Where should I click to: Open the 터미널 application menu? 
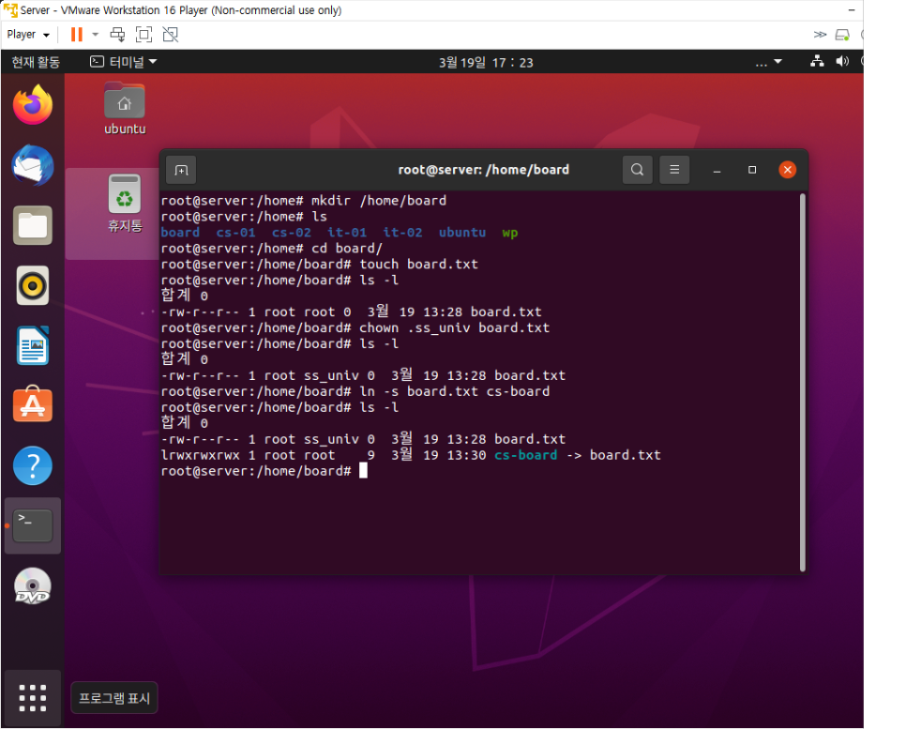pyautogui.click(x=124, y=62)
